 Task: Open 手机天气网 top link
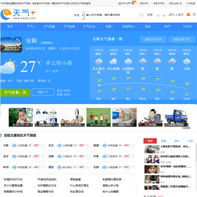159,3
